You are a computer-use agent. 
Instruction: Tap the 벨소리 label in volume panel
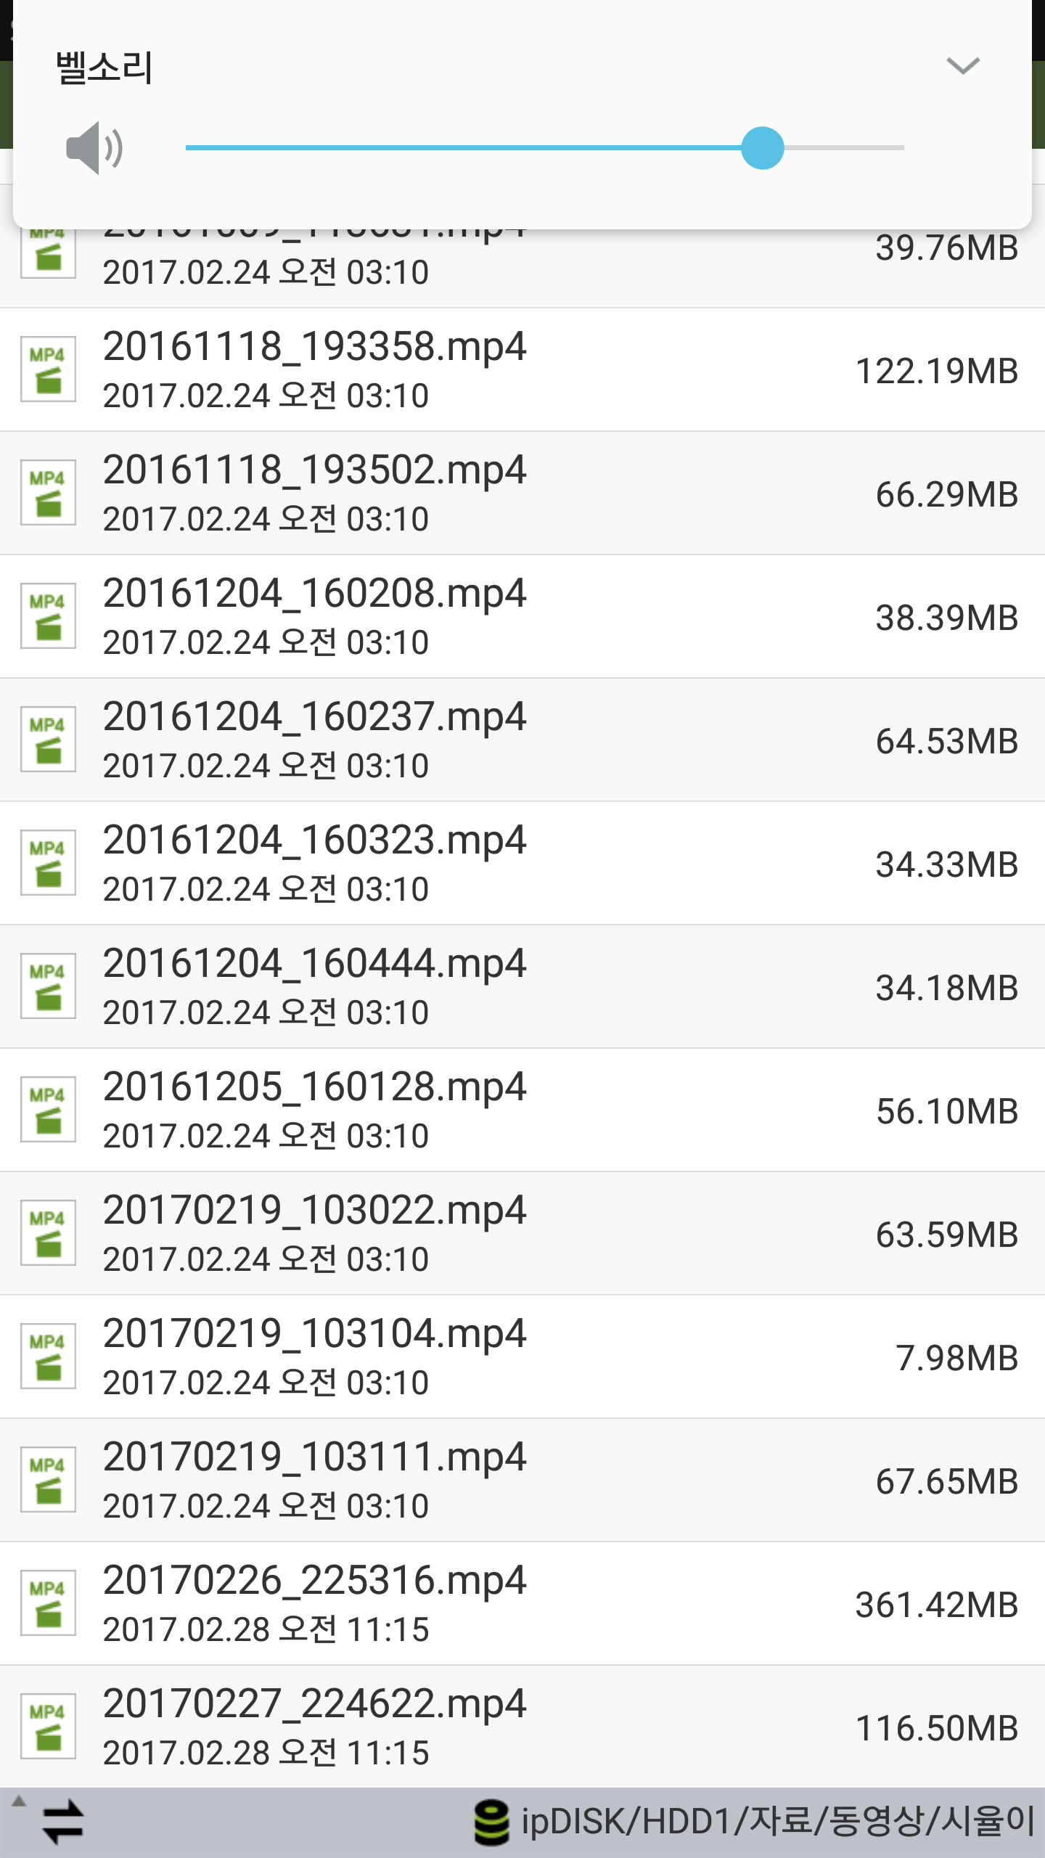click(104, 67)
